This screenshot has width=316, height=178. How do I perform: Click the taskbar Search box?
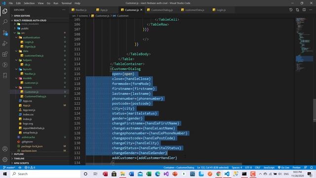pyautogui.click(x=45, y=174)
